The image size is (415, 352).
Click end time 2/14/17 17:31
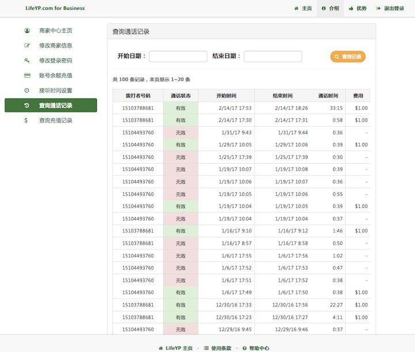pos(292,120)
